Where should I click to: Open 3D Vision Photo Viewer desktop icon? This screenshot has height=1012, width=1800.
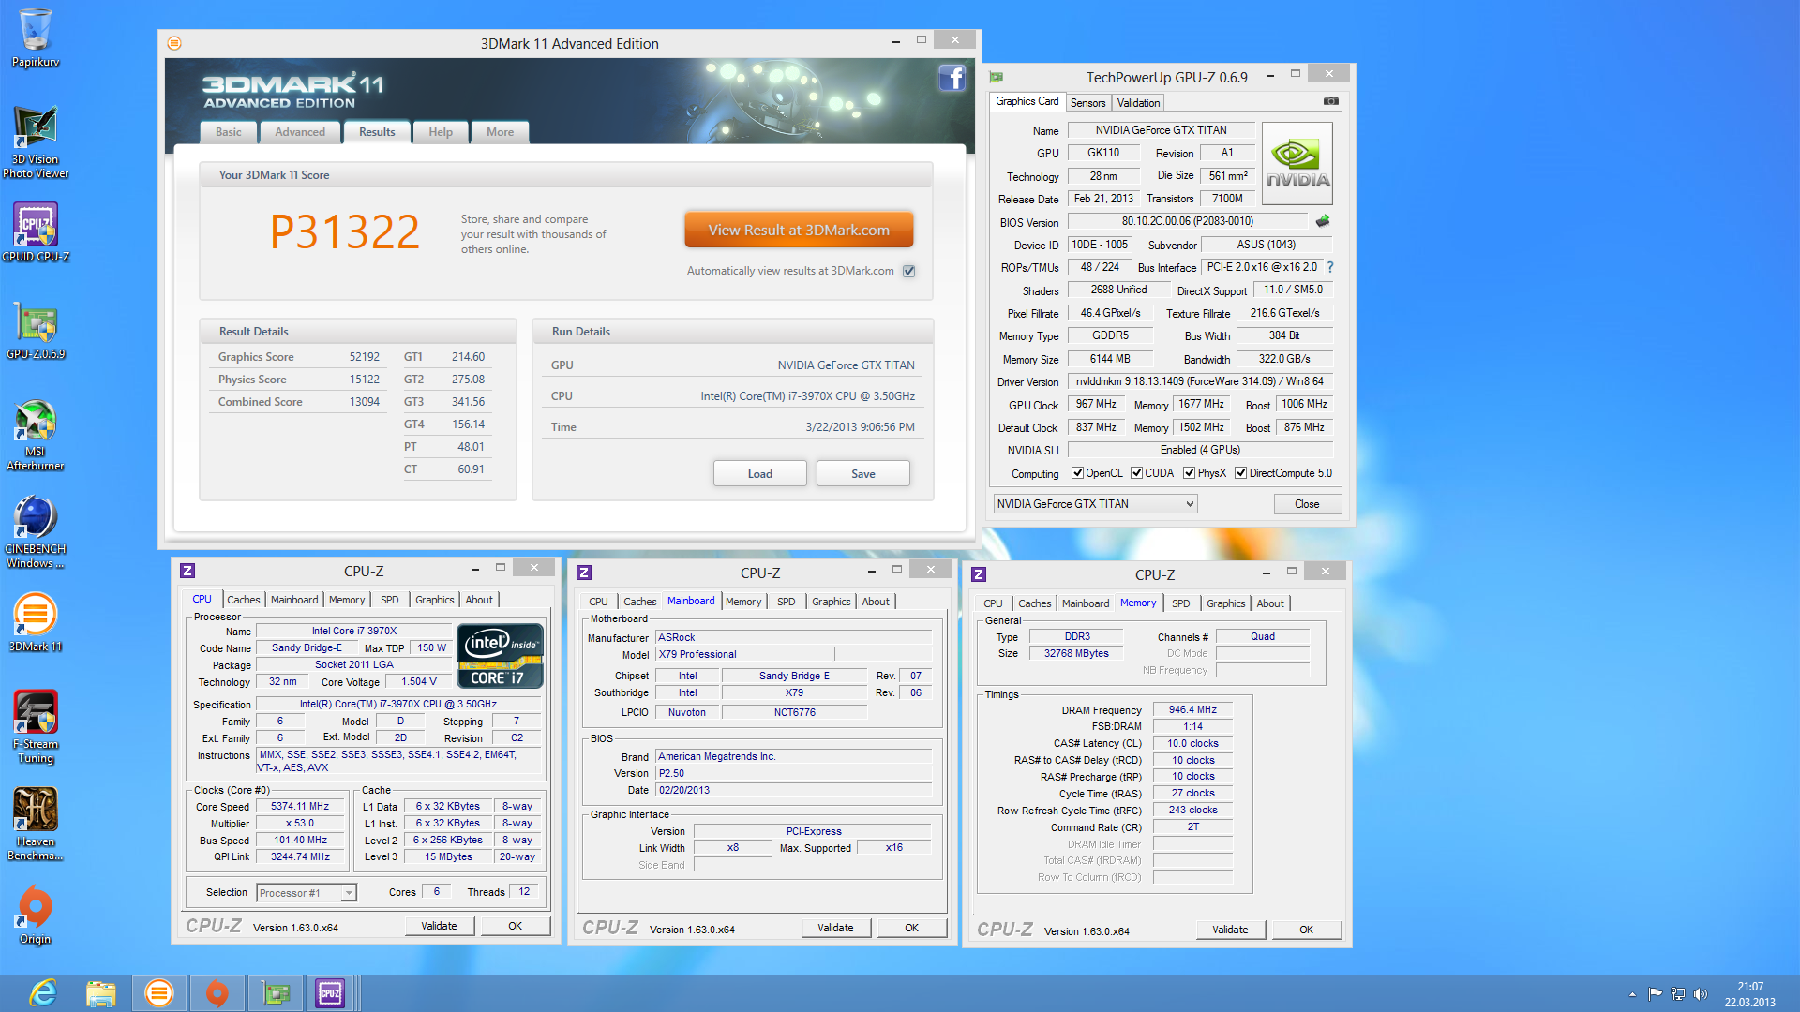click(x=36, y=141)
